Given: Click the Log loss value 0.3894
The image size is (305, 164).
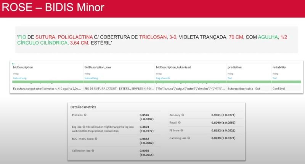Looking at the screenshot, I should pyautogui.click(x=144, y=127).
